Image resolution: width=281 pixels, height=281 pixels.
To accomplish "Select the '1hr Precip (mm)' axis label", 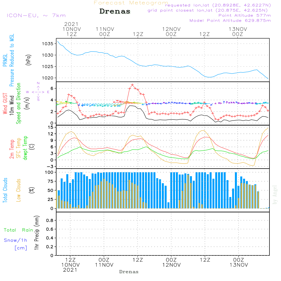I will (x=37, y=233).
